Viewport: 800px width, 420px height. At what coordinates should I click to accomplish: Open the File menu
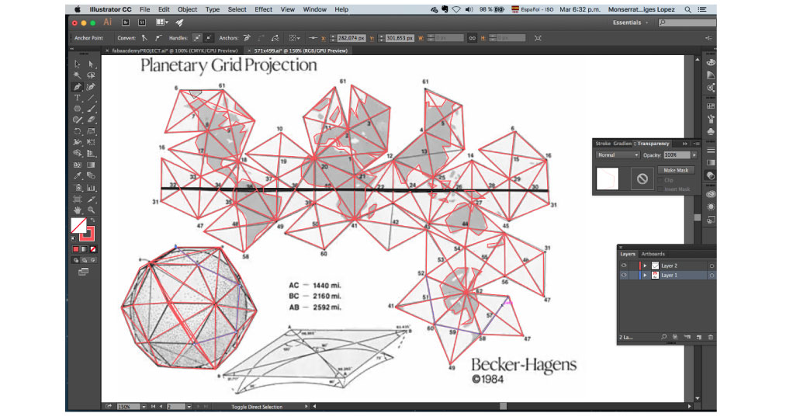pyautogui.click(x=145, y=9)
